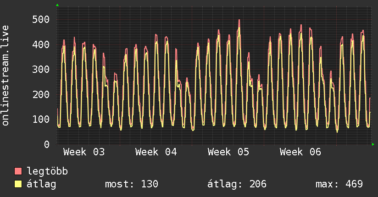Click the 100 y-axis tick label

(x=41, y=119)
